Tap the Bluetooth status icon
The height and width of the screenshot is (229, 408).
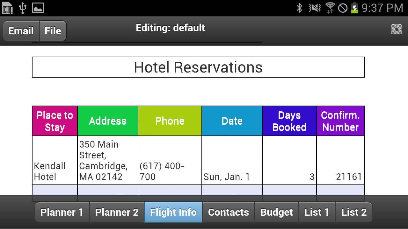click(299, 8)
